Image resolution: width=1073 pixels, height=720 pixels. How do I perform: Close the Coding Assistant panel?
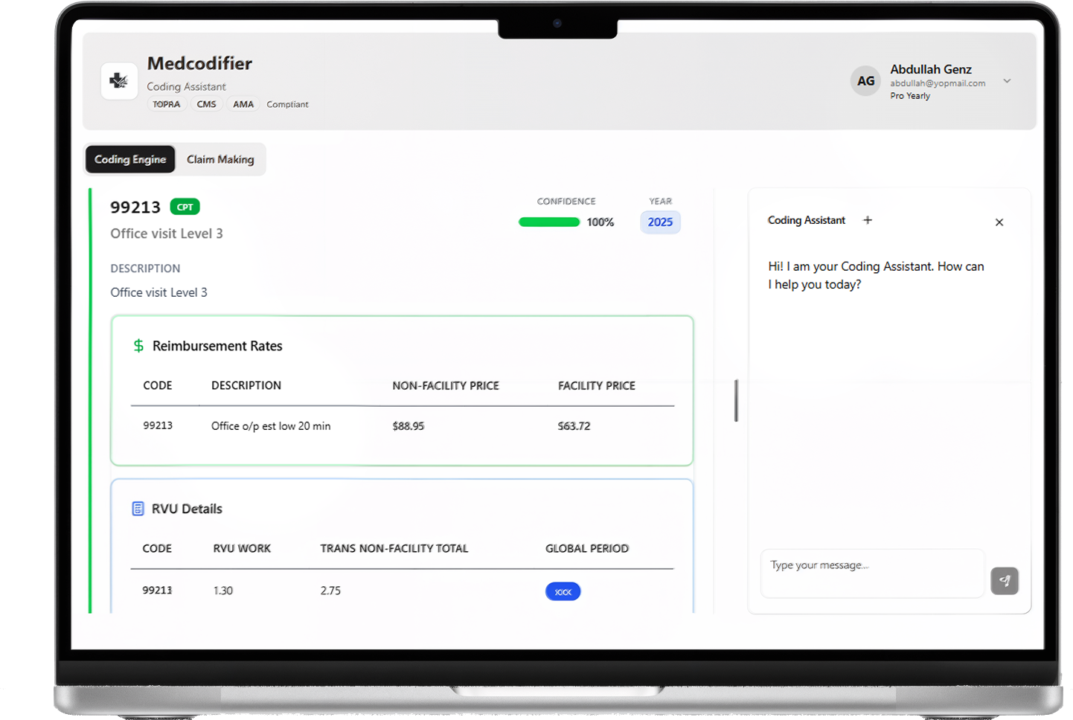coord(999,222)
